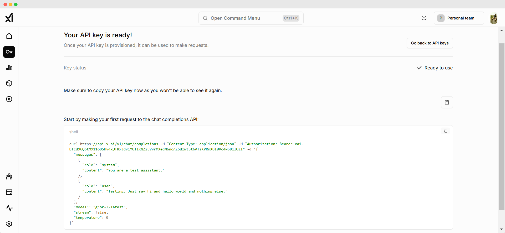Open the Home sidebar icon

pyautogui.click(x=9, y=36)
